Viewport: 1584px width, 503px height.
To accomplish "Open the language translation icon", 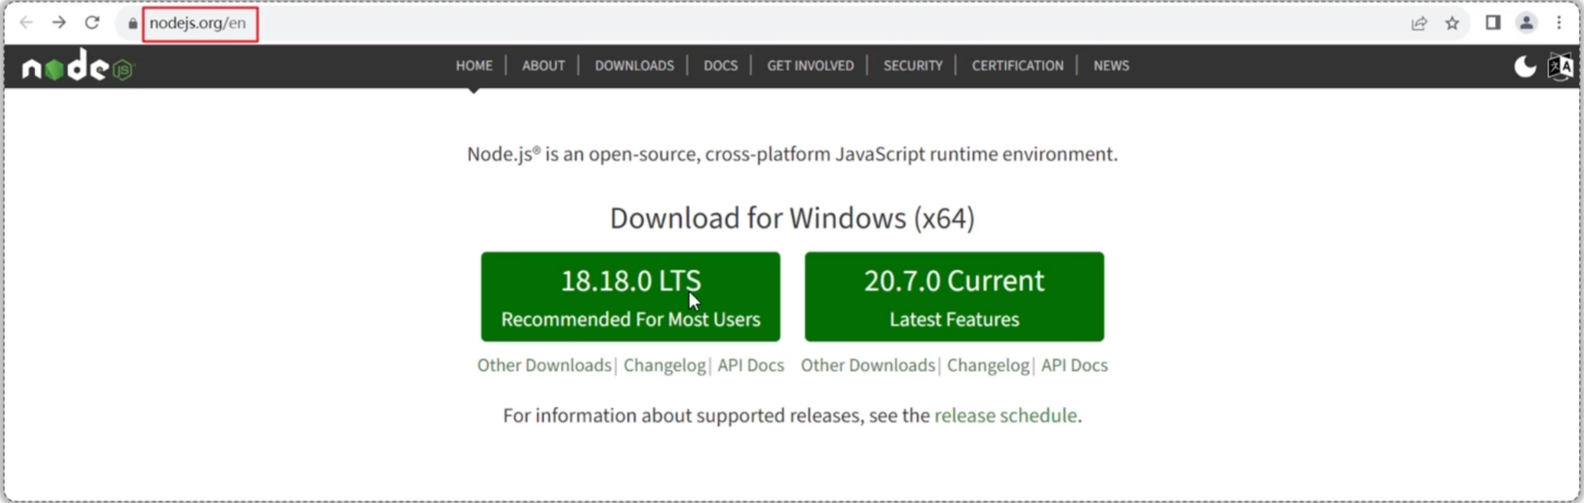I will [1560, 67].
